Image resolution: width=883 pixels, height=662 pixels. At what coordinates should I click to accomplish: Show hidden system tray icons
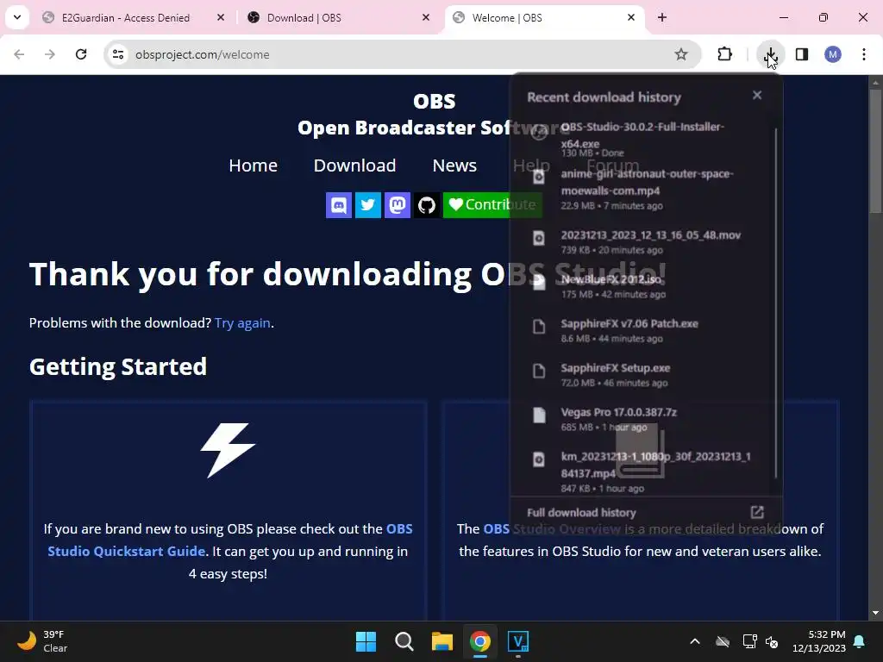tap(695, 641)
